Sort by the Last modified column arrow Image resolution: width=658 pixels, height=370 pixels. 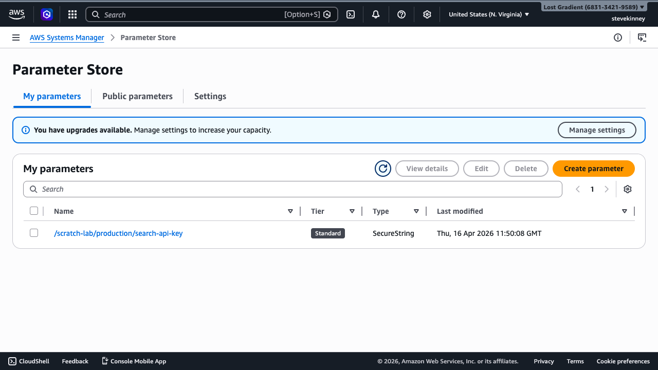[625, 211]
